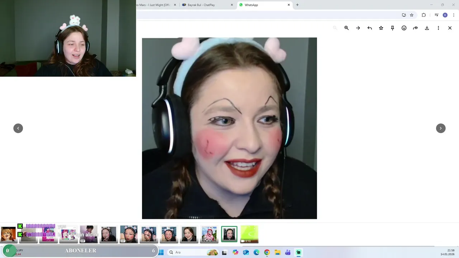
Task: Star the image in WhatsApp viewer
Action: [381, 28]
